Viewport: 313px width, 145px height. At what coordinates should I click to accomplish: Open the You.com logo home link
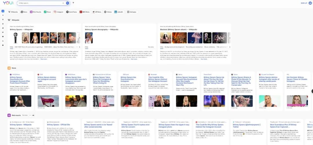pos(8,3)
